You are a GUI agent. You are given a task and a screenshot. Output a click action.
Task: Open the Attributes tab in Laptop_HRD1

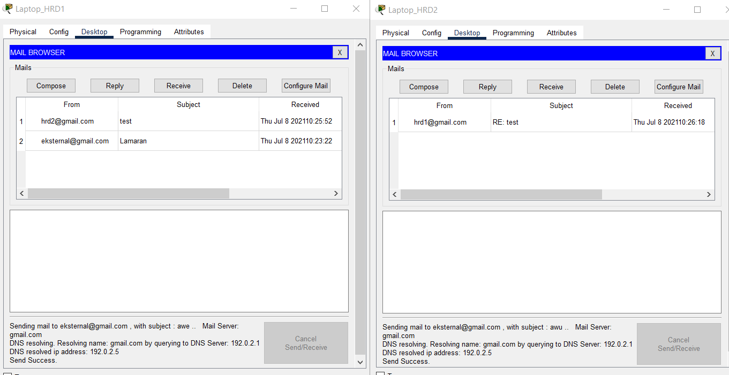tap(189, 32)
